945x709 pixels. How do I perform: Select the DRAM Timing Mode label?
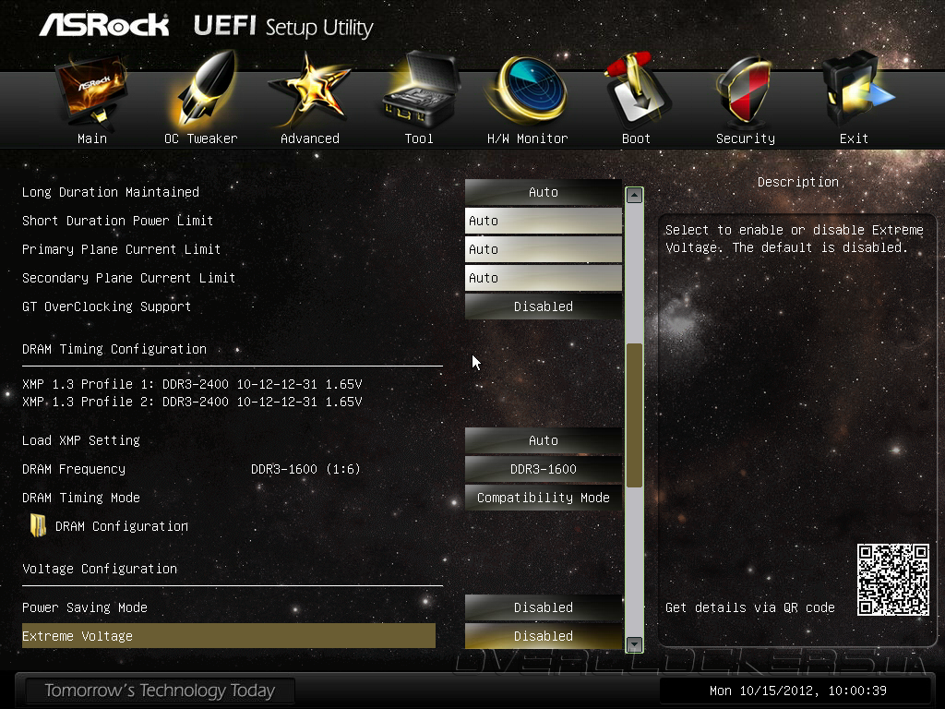[x=81, y=498]
